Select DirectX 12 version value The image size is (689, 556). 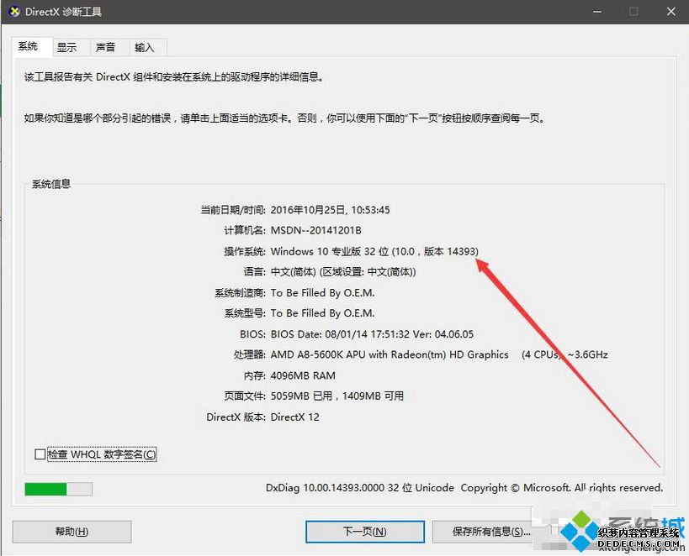[294, 417]
